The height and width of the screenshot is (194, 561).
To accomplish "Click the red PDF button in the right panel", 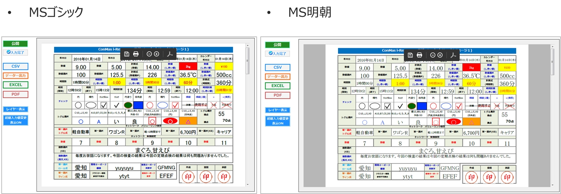I will point(277,95).
